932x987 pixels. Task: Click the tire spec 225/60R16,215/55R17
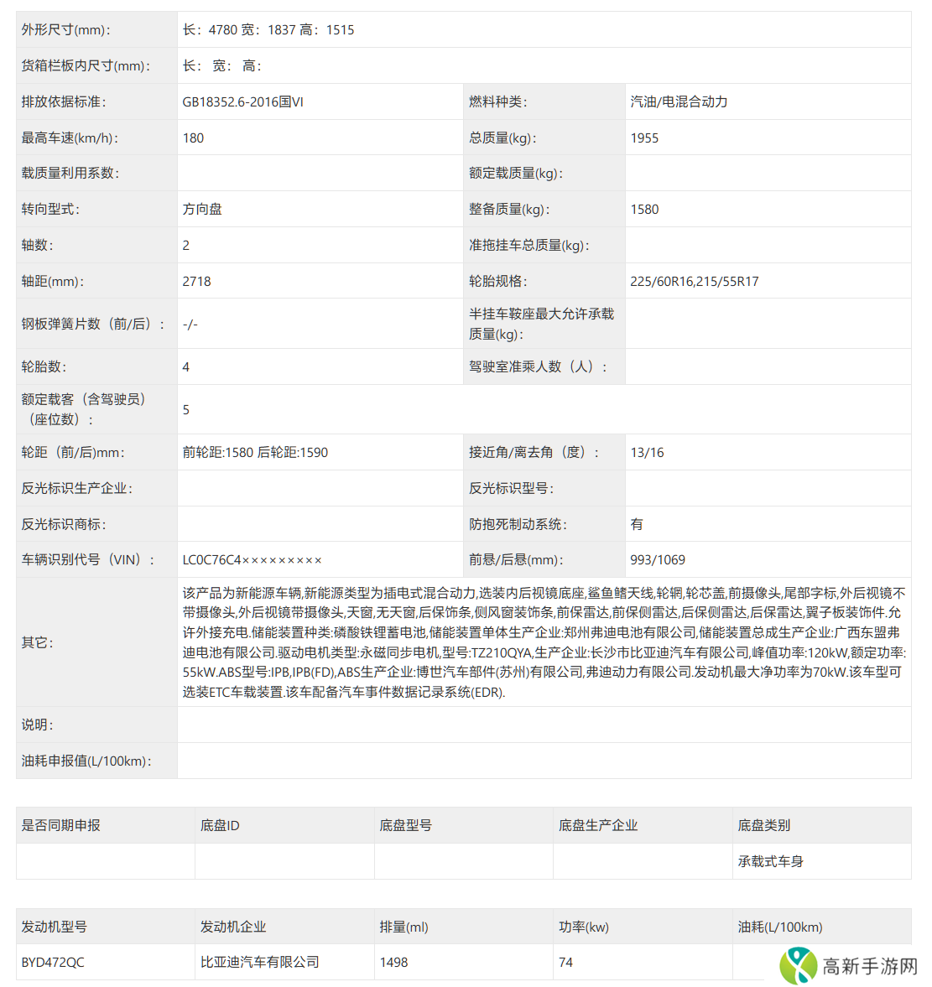click(x=694, y=281)
